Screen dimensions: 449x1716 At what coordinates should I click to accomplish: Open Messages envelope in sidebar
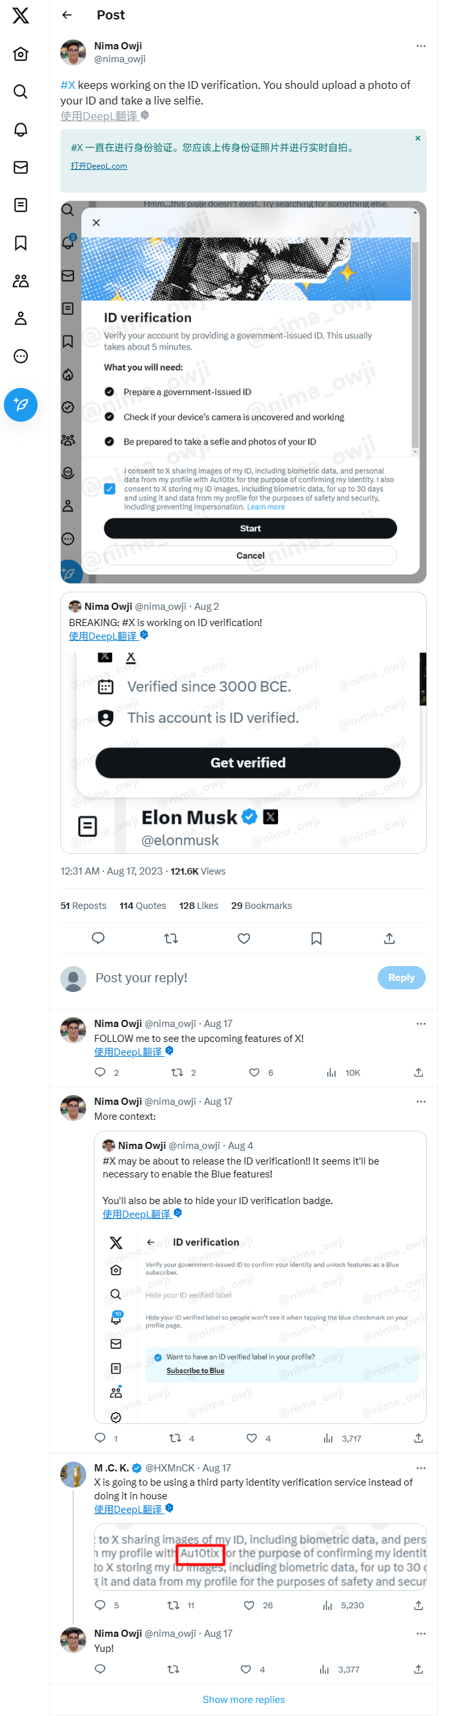(21, 167)
